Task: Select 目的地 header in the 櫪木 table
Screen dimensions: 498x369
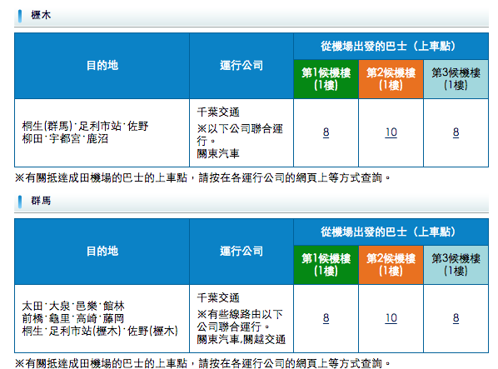Action: point(102,66)
